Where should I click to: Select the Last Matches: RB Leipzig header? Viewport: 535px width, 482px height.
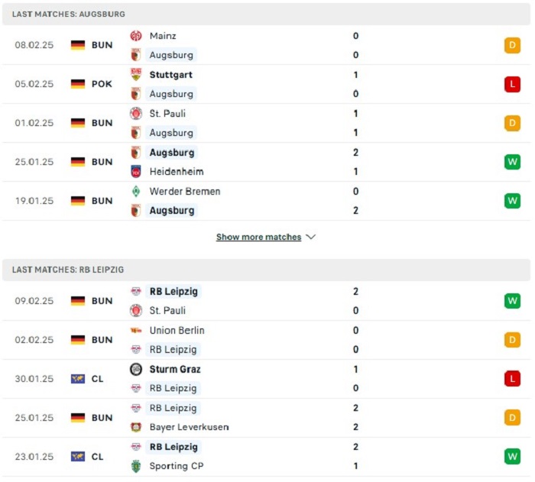[68, 270]
